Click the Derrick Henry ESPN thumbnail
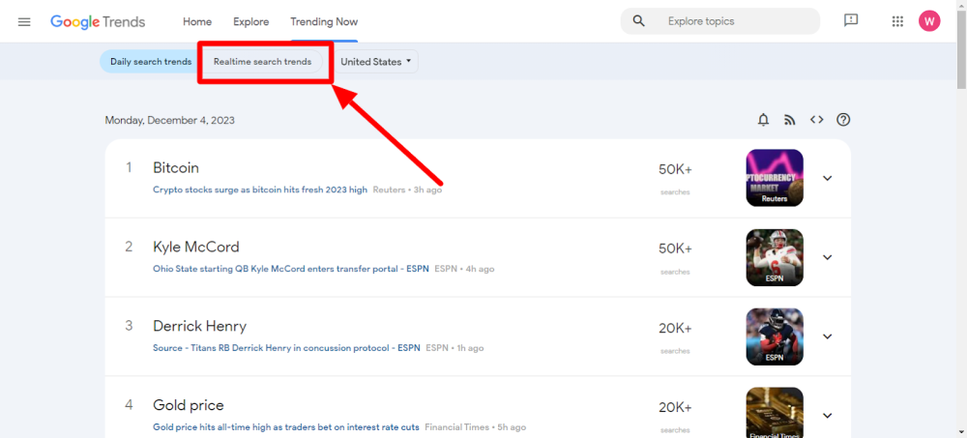The height and width of the screenshot is (438, 967). pyautogui.click(x=775, y=336)
